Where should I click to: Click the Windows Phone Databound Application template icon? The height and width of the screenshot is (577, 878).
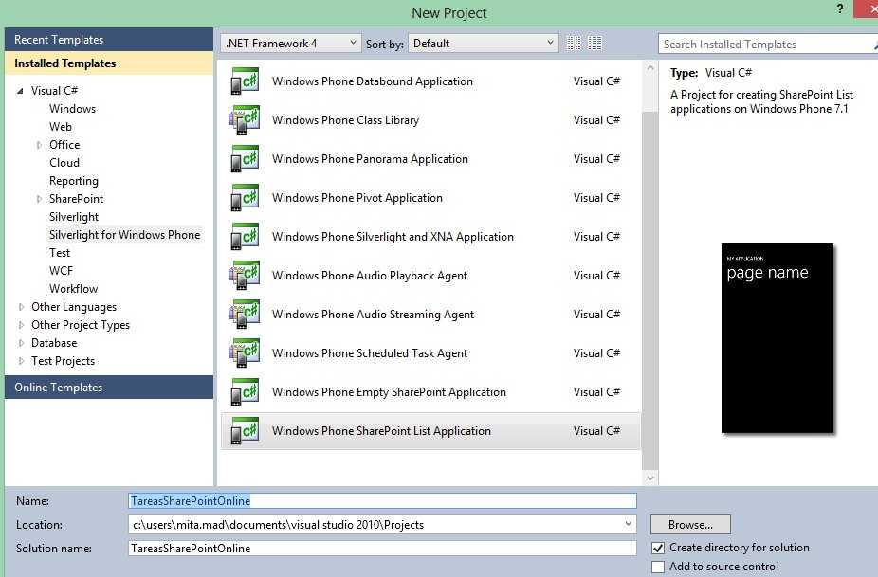[245, 81]
